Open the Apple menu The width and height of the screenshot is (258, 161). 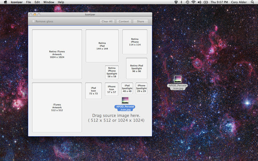pyautogui.click(x=5, y=2)
